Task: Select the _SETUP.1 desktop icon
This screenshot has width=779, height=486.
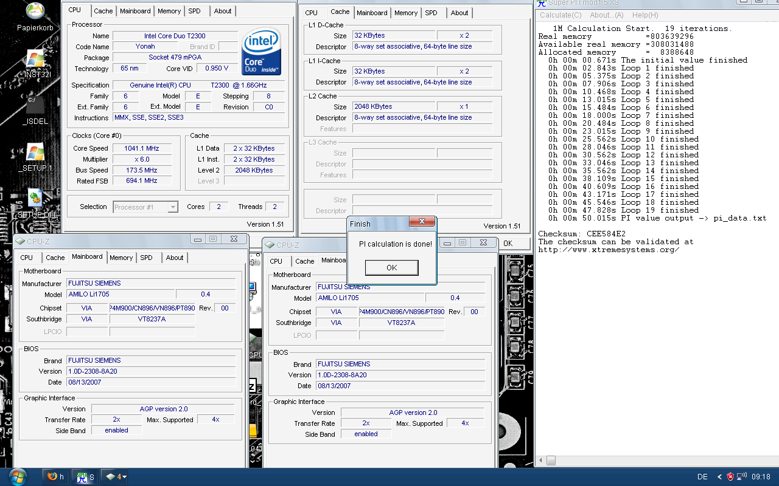Action: (x=35, y=158)
